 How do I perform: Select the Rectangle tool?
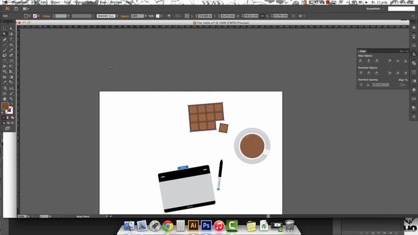click(11, 45)
